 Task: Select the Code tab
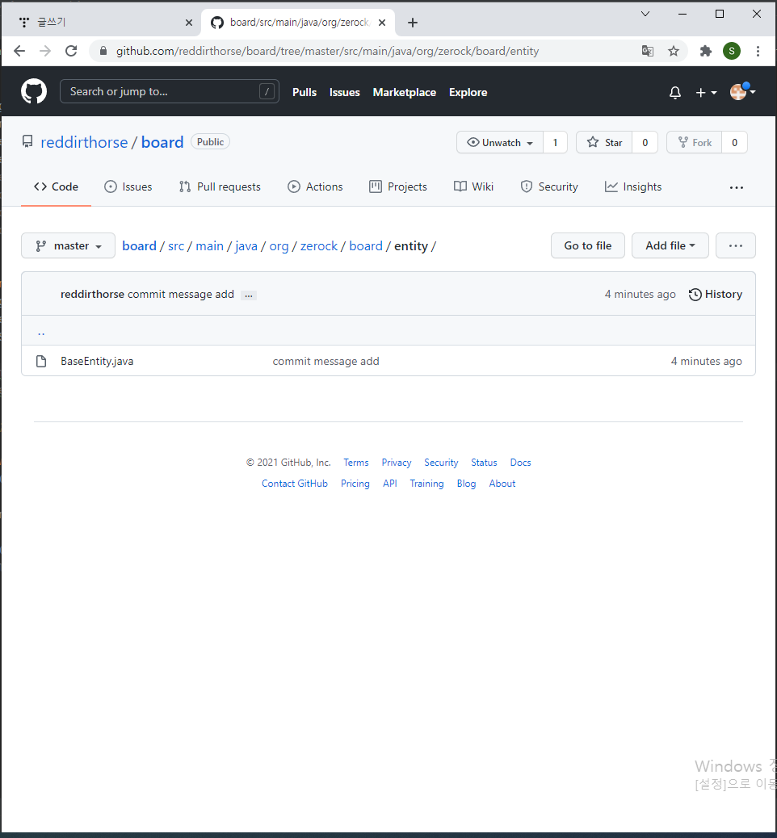[57, 186]
